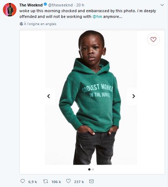
Task: Click the blue verified badge
Action: point(45,4)
